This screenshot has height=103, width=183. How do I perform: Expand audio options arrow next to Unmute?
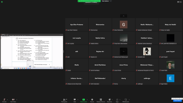[7, 100]
